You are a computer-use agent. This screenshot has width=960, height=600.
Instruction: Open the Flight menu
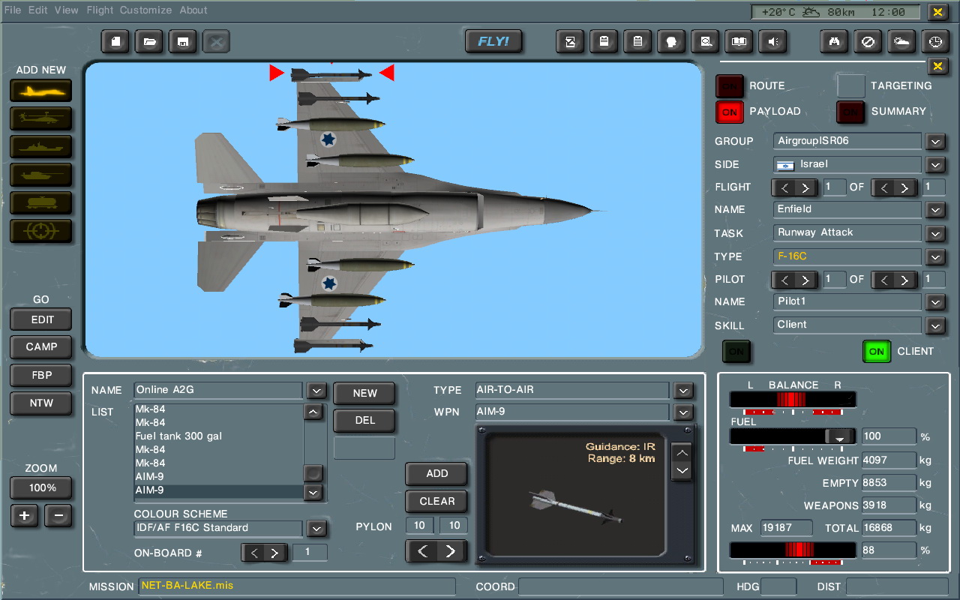click(100, 10)
